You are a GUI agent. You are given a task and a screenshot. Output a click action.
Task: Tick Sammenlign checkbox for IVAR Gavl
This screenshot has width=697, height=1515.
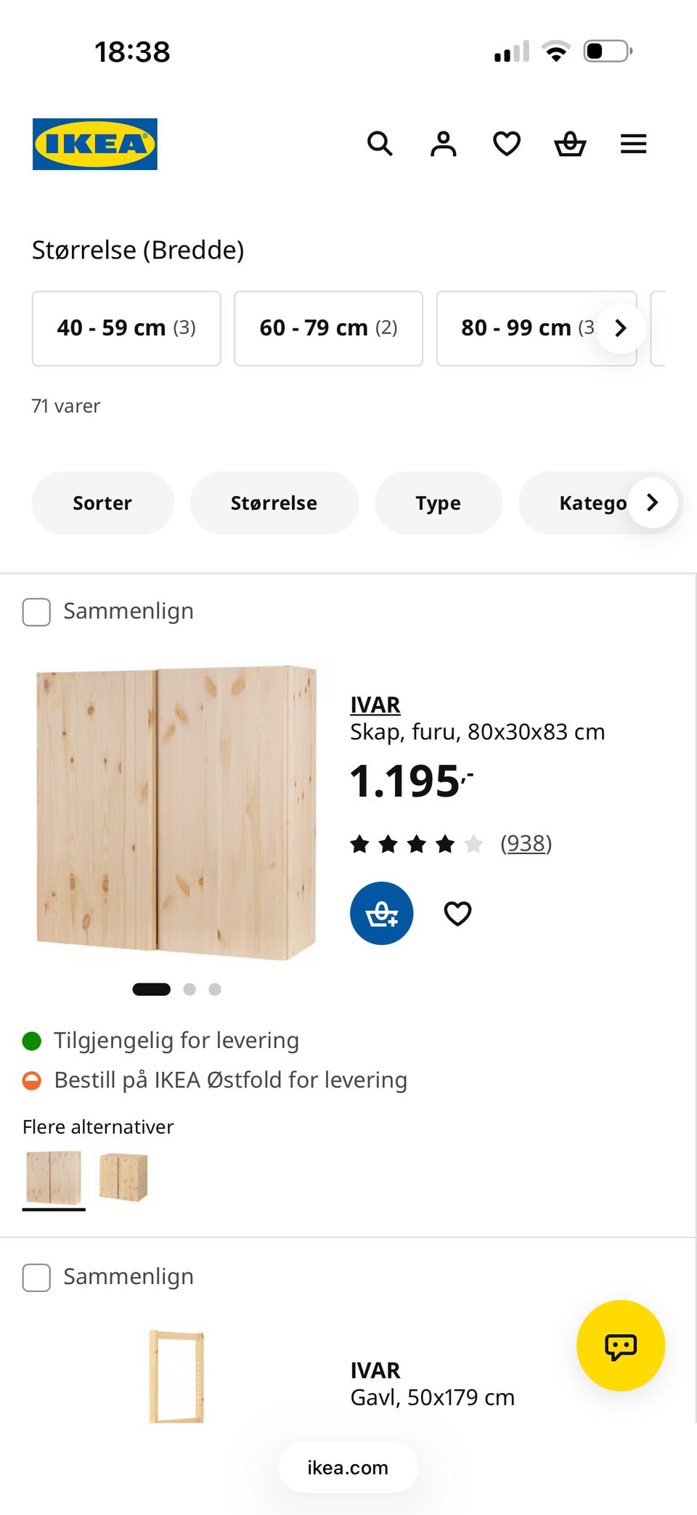tap(36, 1278)
